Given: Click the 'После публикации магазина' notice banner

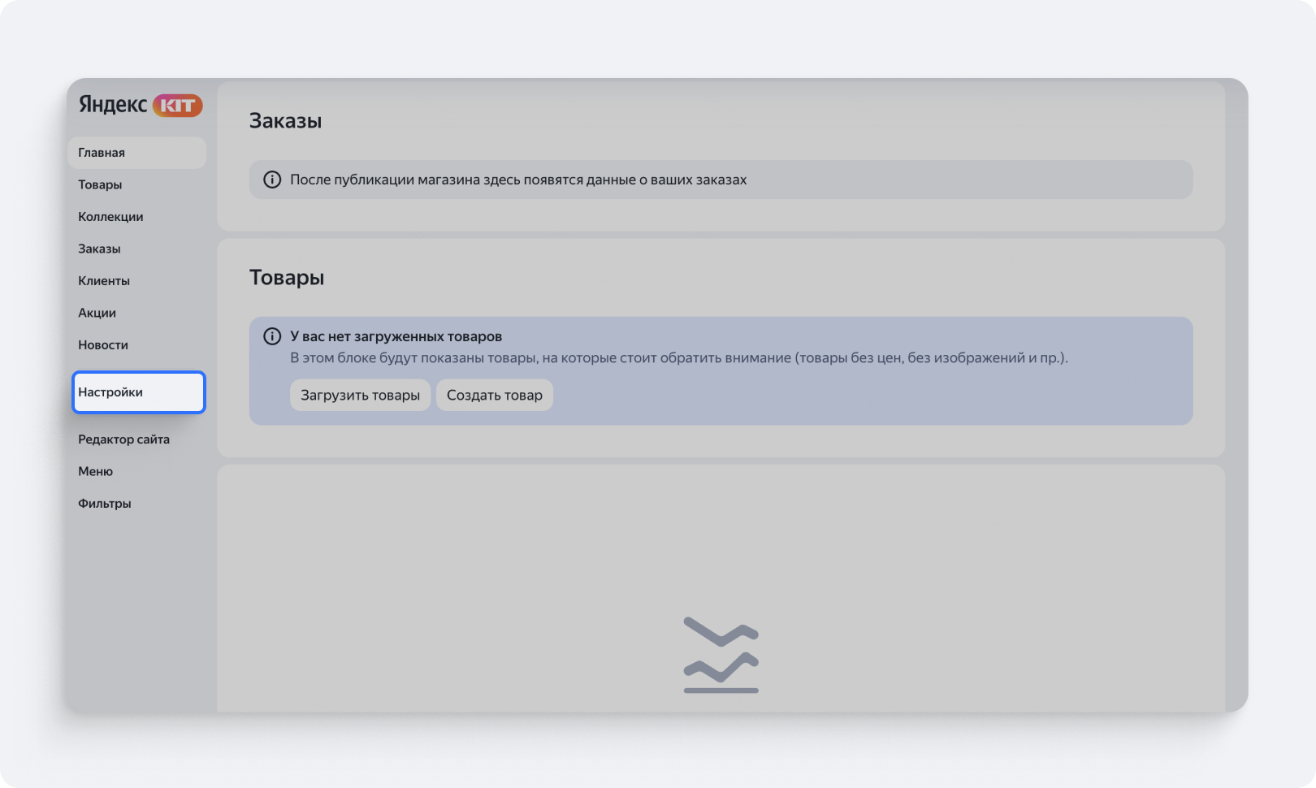Looking at the screenshot, I should point(720,180).
